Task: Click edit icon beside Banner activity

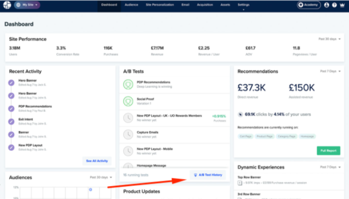Action: click(11, 134)
